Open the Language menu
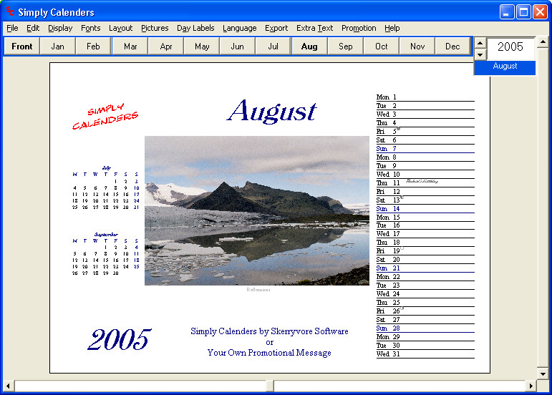Image resolution: width=552 pixels, height=395 pixels. pos(239,28)
